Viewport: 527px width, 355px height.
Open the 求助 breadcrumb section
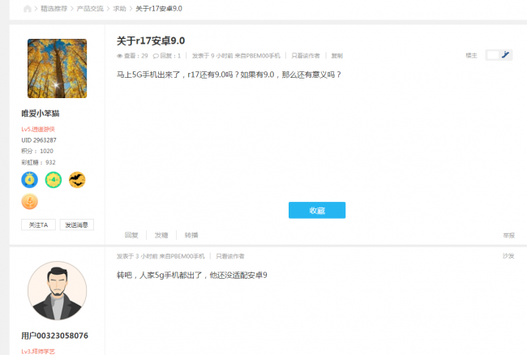click(119, 8)
